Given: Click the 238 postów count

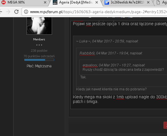Looking at the screenshot, I should [39, 51].
